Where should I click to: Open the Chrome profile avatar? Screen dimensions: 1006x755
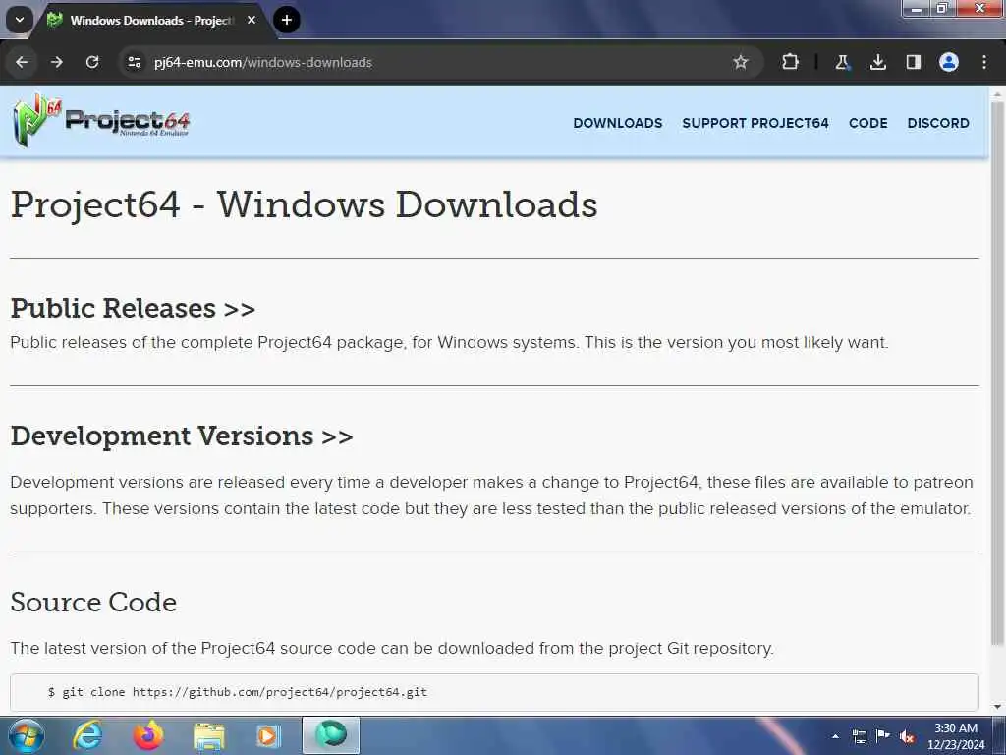tap(949, 62)
